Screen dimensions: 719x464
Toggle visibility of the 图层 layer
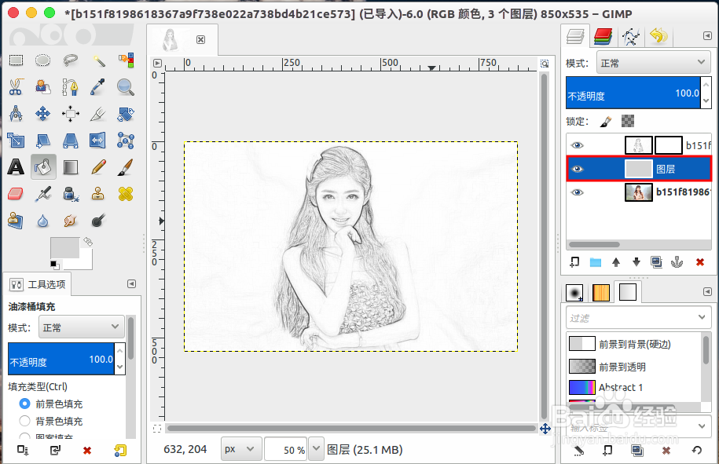[578, 169]
